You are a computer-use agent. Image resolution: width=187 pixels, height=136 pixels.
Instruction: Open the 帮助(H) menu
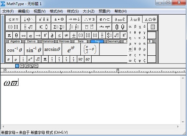[x=120, y=11]
